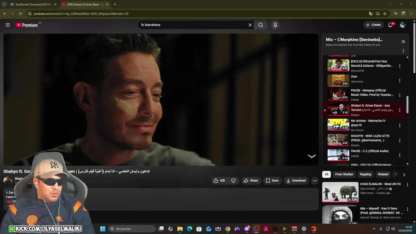This screenshot has height=234, width=416.
Task: Open options for ILYAS ELMALIKI Moul chi V3
Action: [408, 185]
